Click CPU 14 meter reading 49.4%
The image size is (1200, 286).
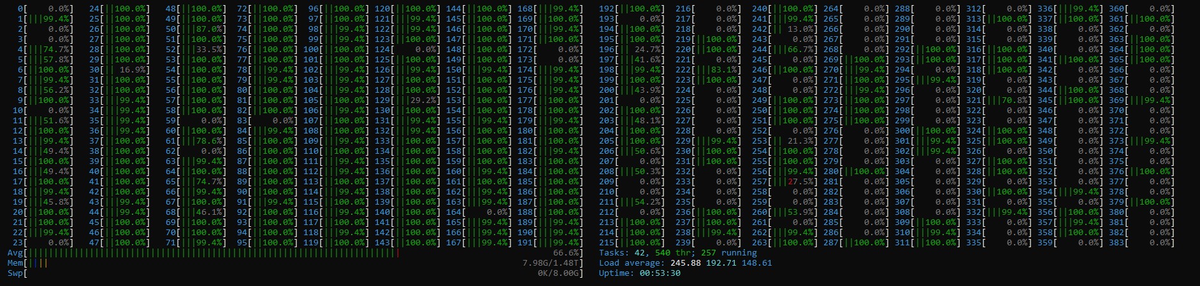43,151
